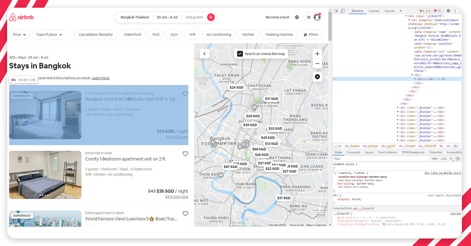Open the Event Listeners tab
471x246 pixels.
click(387, 152)
